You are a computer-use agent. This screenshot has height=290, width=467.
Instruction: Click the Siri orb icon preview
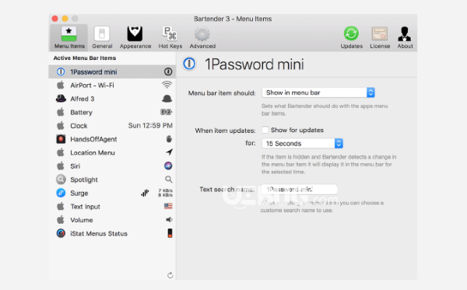[x=168, y=166]
